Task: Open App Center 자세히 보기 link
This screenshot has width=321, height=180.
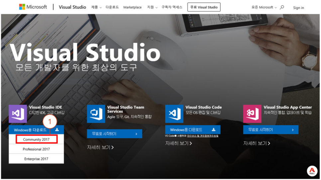Action: pyautogui.click(x=257, y=144)
